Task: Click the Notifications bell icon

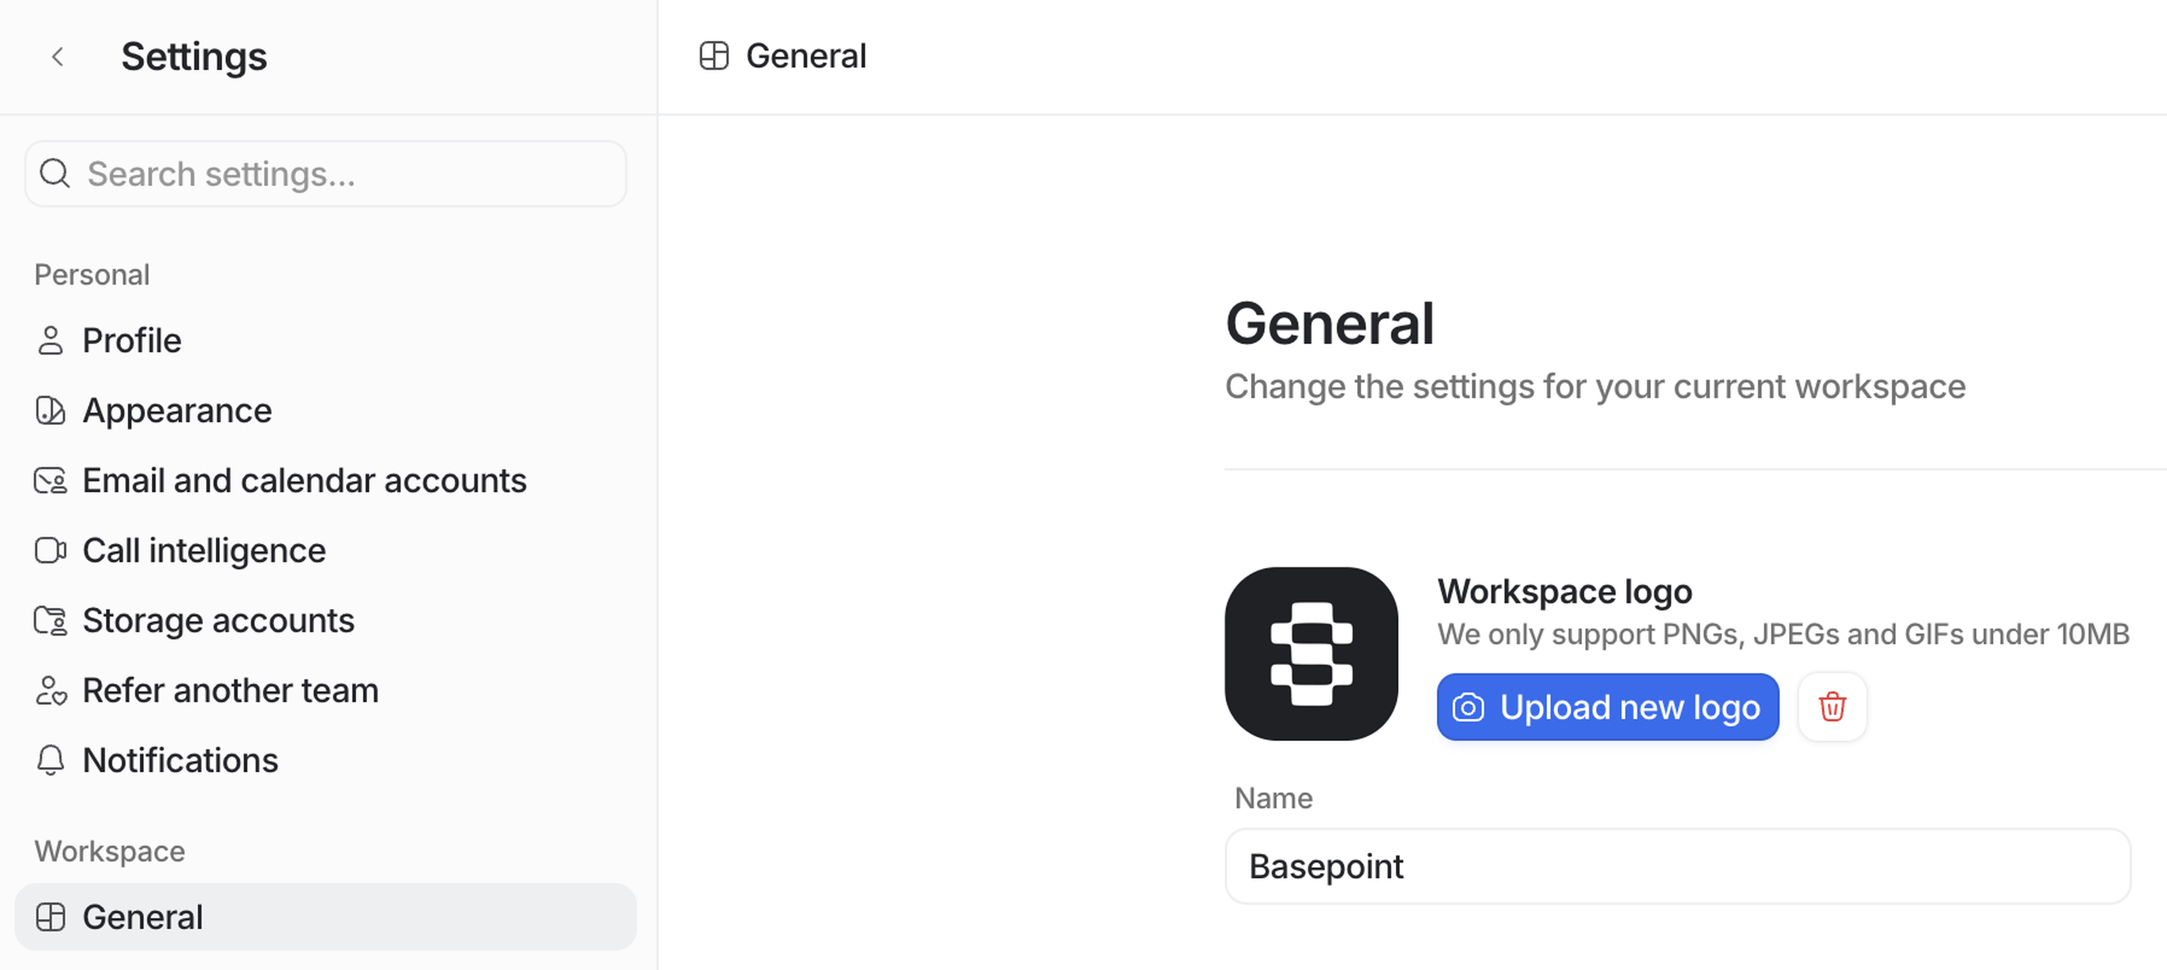Action: tap(50, 760)
